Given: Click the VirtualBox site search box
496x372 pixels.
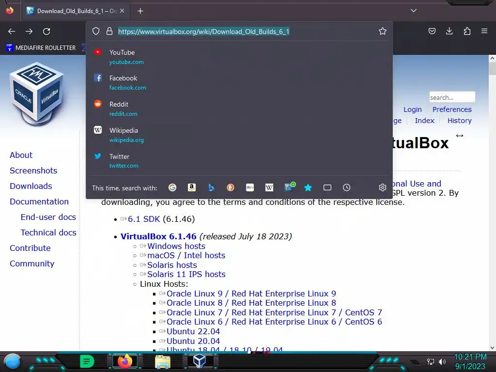Looking at the screenshot, I should coord(452,97).
